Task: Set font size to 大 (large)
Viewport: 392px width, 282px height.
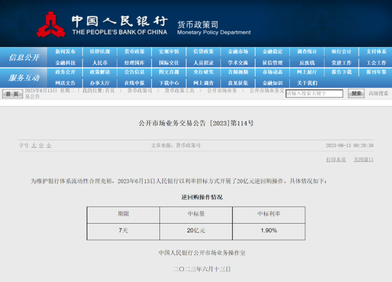Action: point(34,146)
